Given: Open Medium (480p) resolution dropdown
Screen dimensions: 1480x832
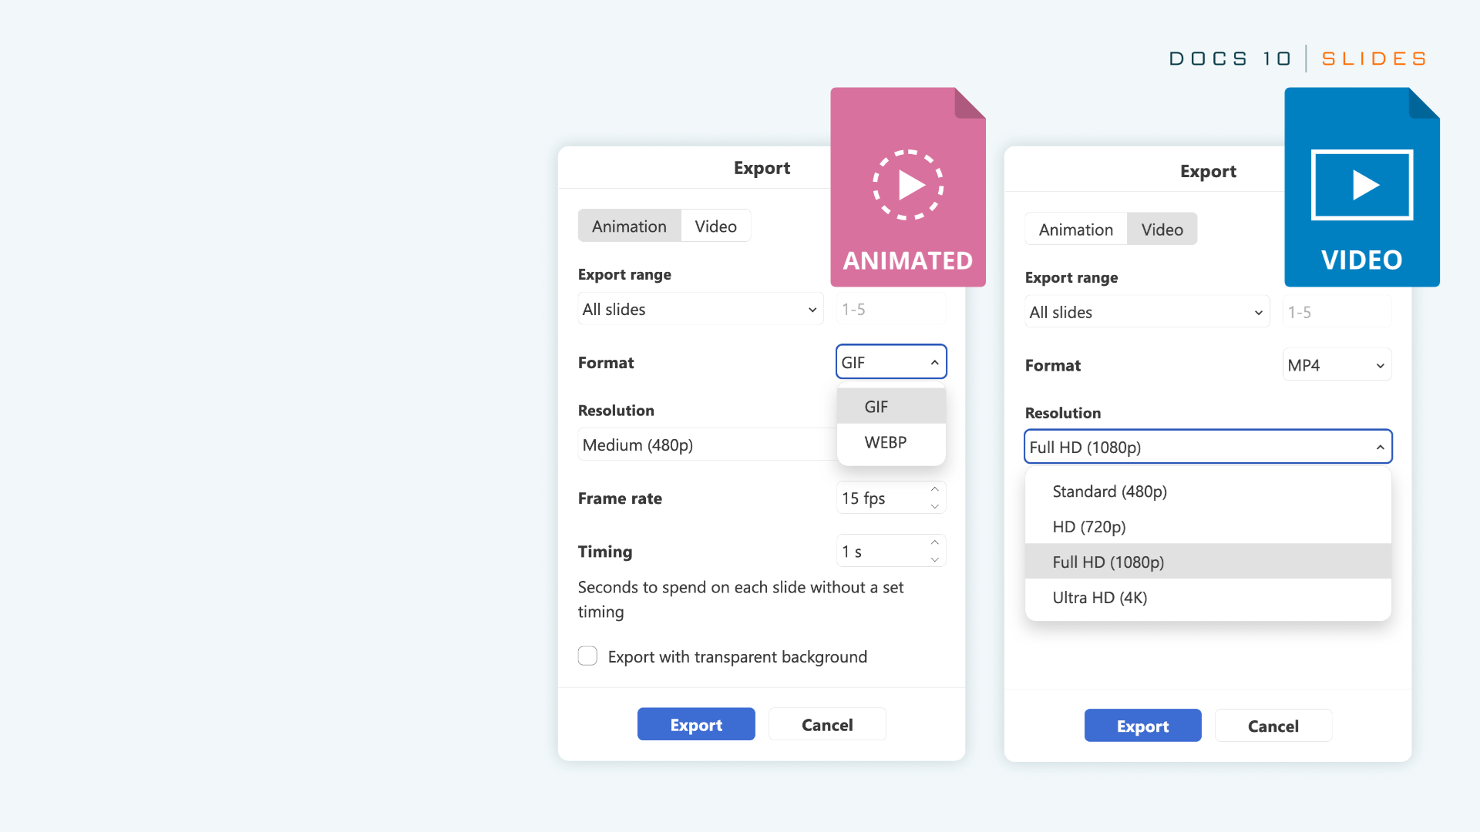Looking at the screenshot, I should click(707, 445).
